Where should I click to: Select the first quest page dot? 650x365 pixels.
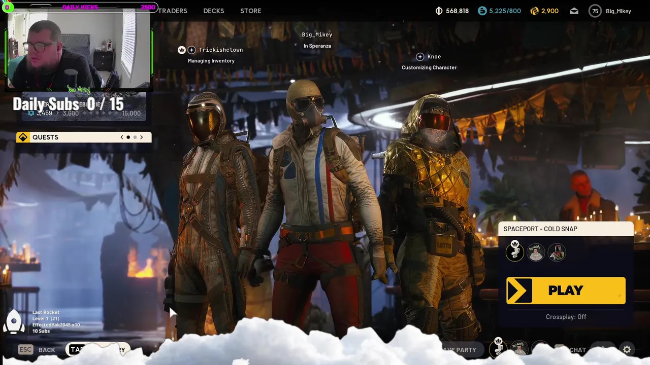[128, 137]
